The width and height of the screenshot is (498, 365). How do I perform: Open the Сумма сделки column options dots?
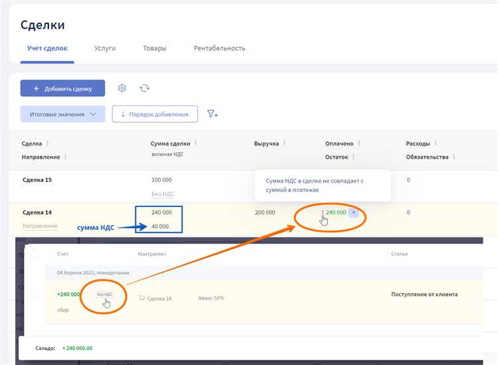(195, 143)
